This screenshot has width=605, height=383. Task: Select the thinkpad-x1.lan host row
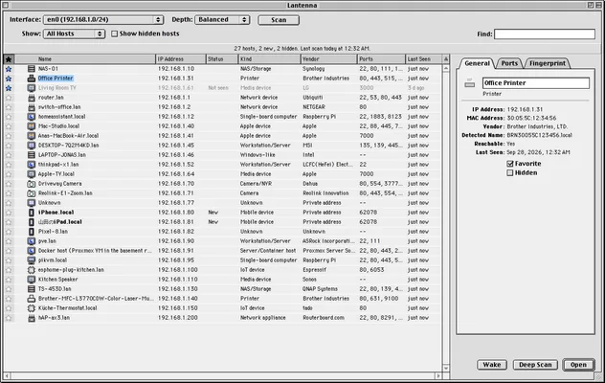(222, 165)
